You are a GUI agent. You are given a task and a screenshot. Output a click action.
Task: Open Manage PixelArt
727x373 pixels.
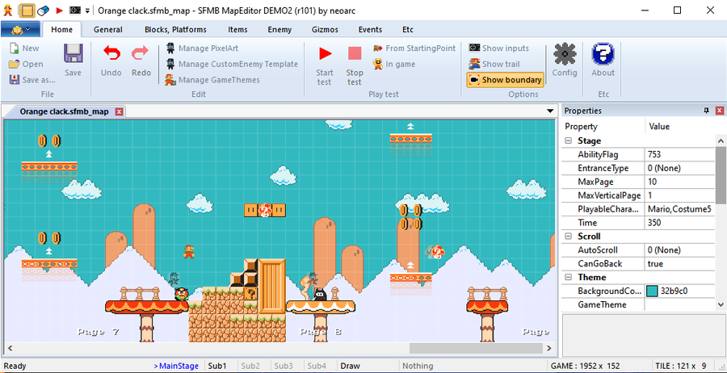202,48
